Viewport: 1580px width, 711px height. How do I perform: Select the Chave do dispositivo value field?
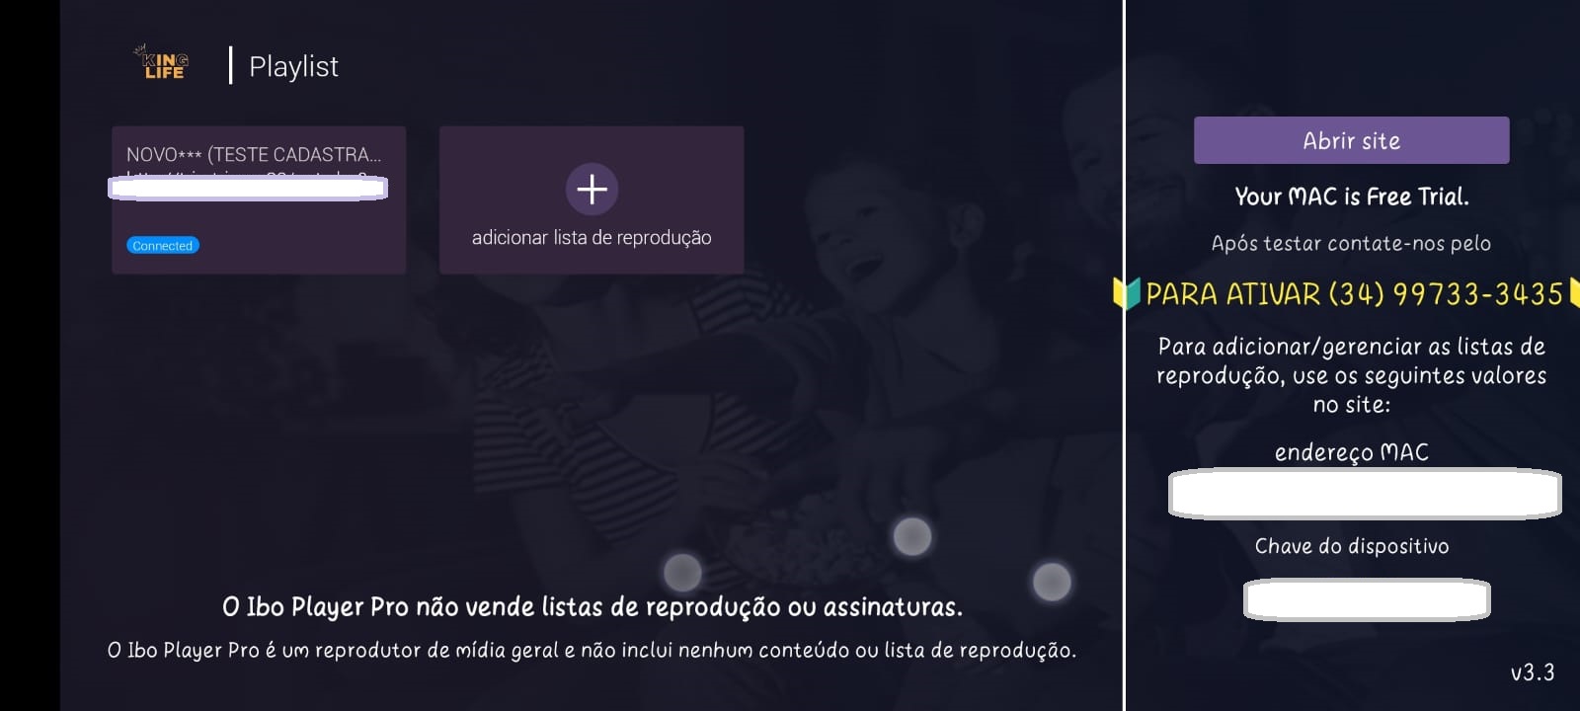point(1367,599)
